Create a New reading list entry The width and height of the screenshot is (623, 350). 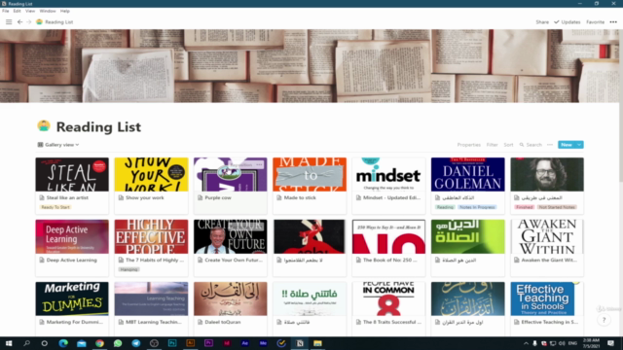(x=567, y=145)
